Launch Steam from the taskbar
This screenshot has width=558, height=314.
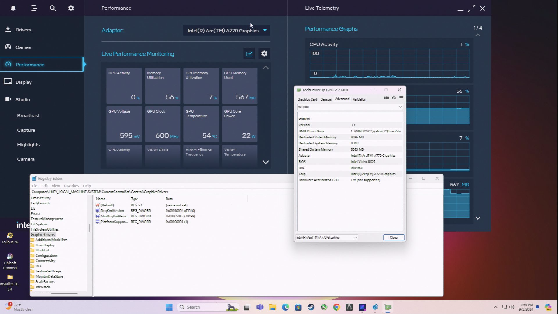311,307
